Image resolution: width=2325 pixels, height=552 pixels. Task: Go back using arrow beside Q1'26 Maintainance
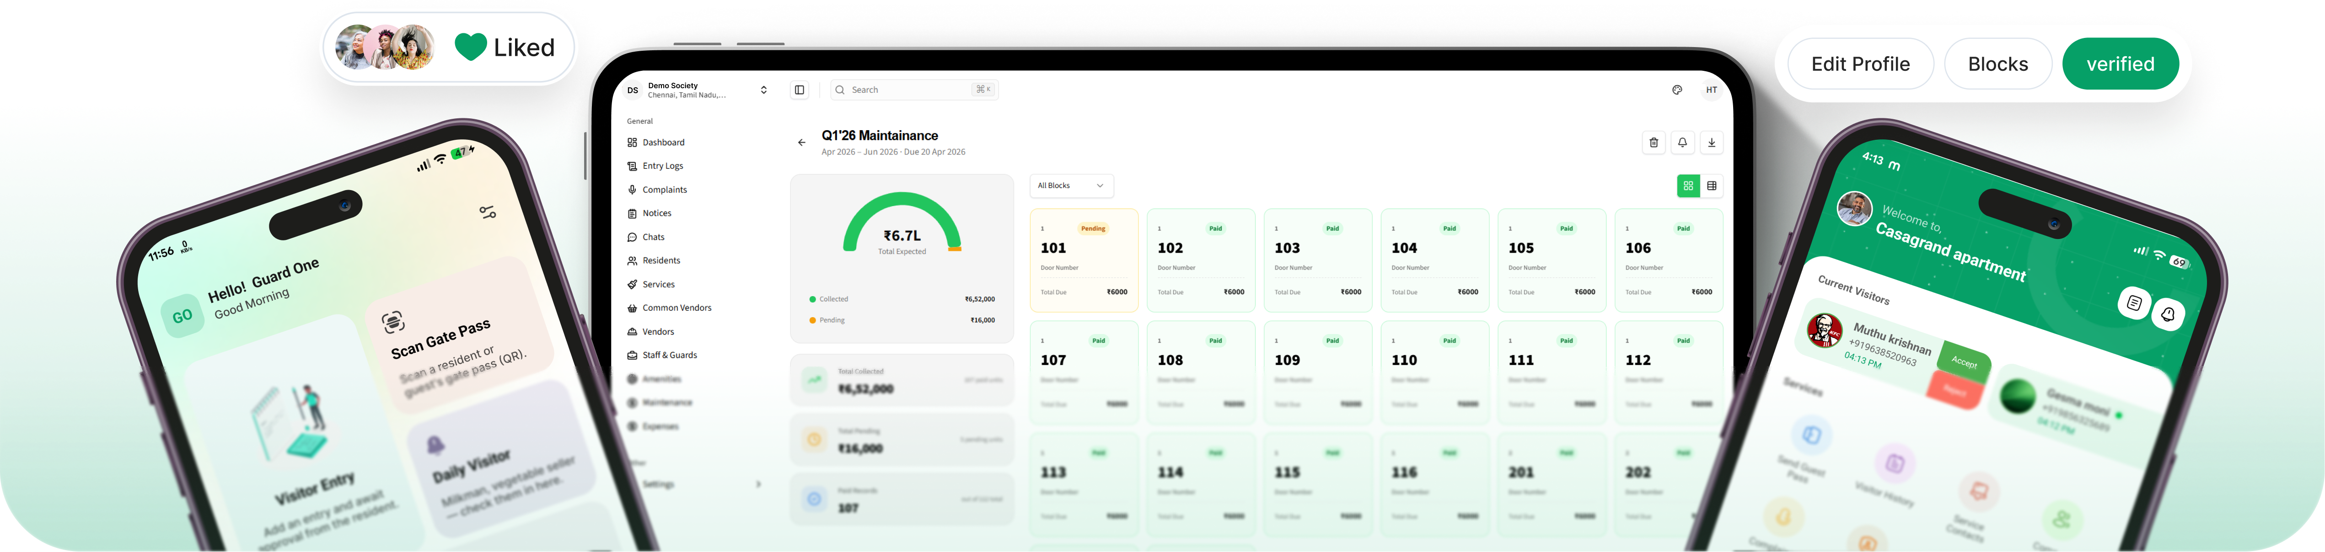(801, 143)
